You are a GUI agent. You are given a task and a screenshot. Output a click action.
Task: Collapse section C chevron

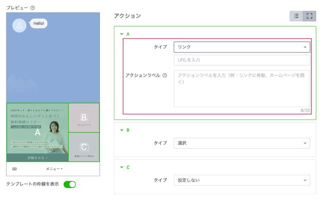click(122, 167)
